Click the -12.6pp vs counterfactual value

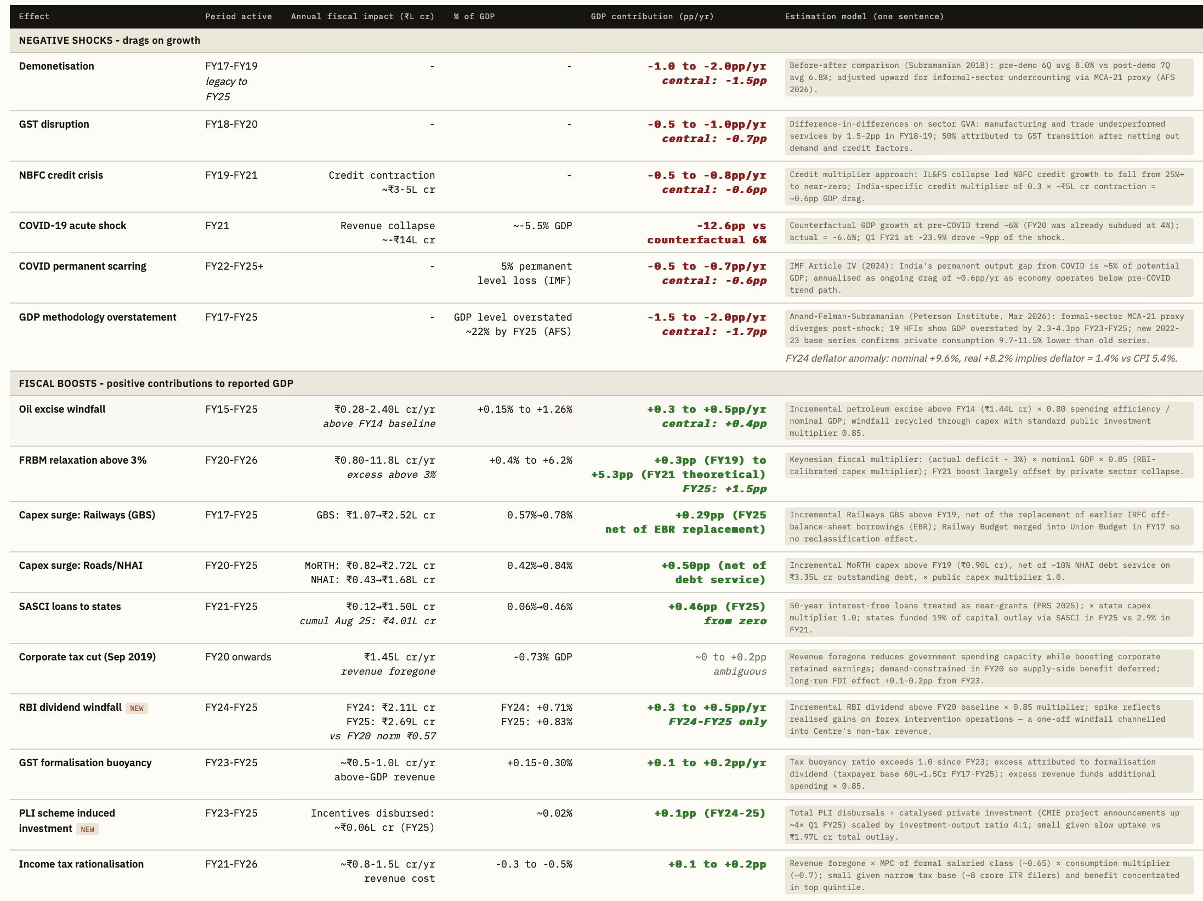707,233
